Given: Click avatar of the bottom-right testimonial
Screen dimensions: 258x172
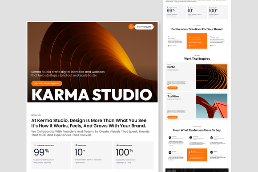Looking at the screenshot, I should (212, 152).
